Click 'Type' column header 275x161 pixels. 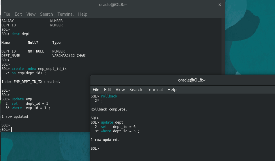[x=56, y=43]
